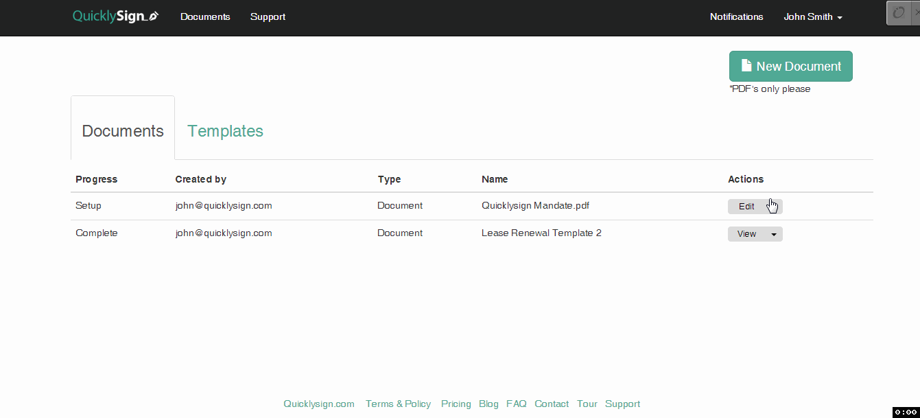Screen dimensions: 920x418
Task: Click View for Lease Renewal Template 2
Action: point(746,234)
